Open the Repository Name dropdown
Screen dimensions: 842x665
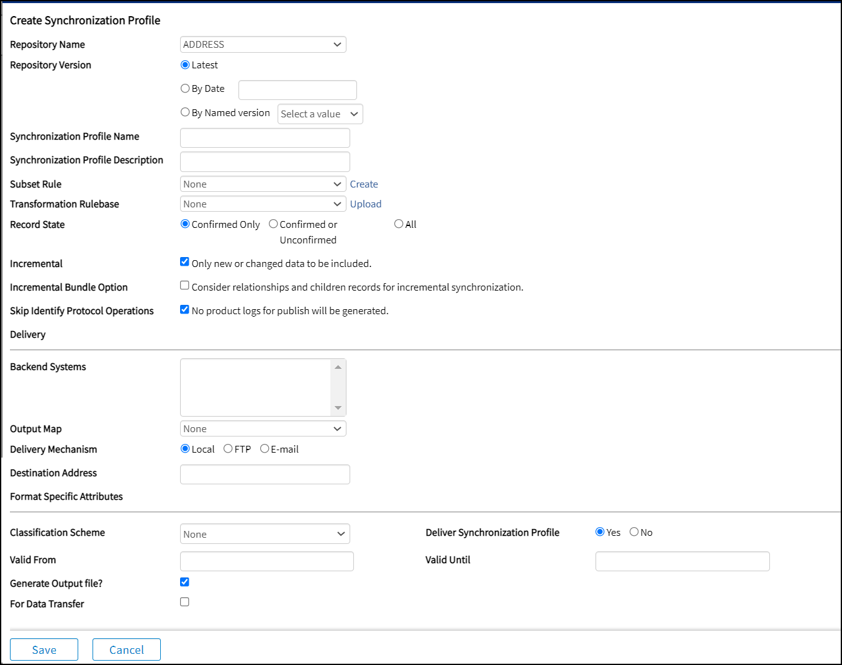coord(263,45)
